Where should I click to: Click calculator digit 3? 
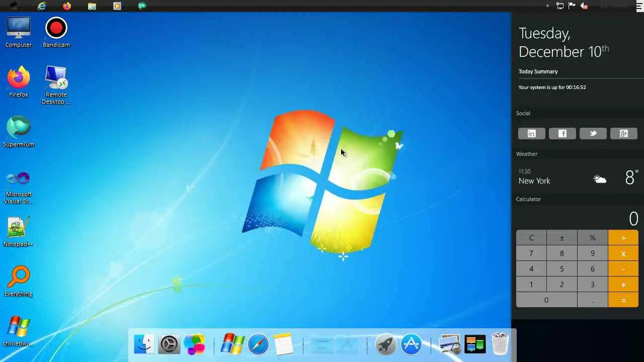593,285
